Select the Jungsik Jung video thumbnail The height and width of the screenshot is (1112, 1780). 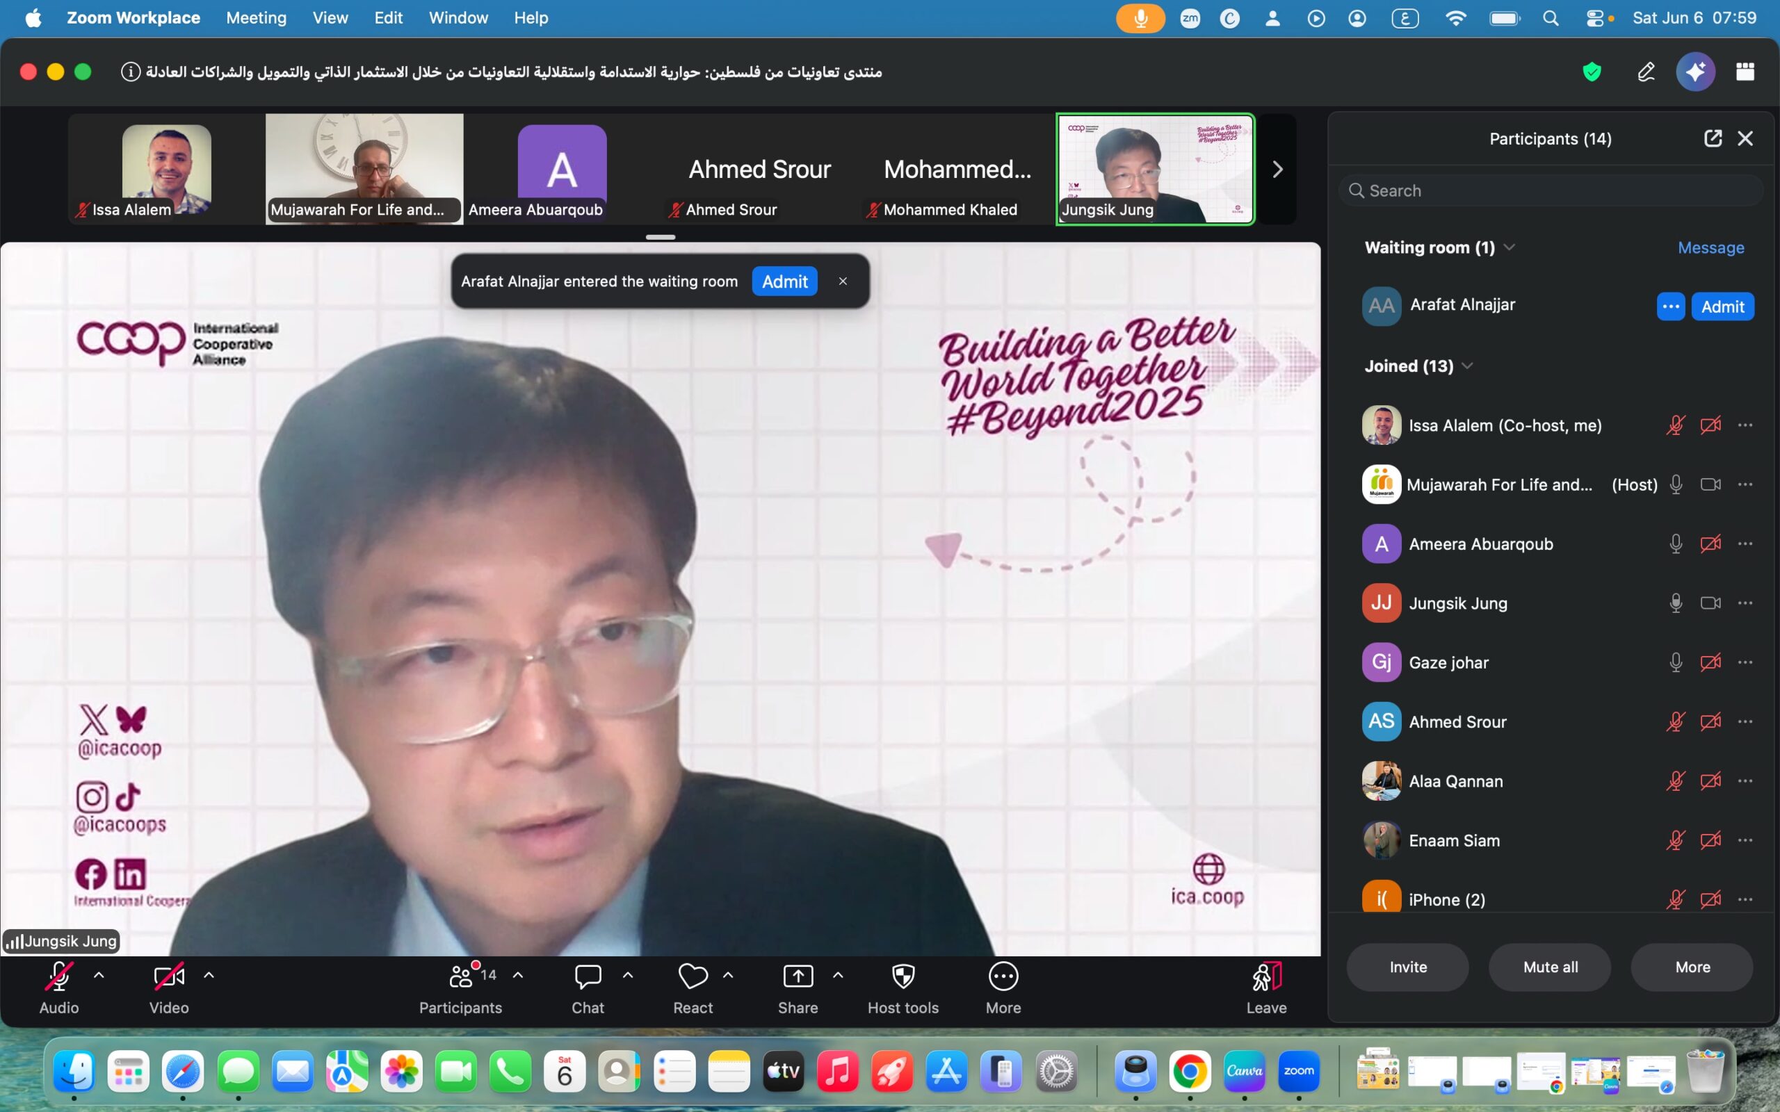tap(1156, 169)
